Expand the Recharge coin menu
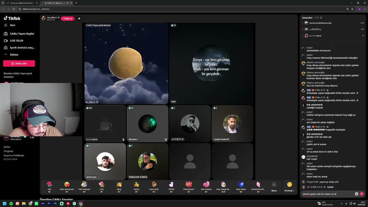This screenshot has width=368, height=207. (x=290, y=187)
